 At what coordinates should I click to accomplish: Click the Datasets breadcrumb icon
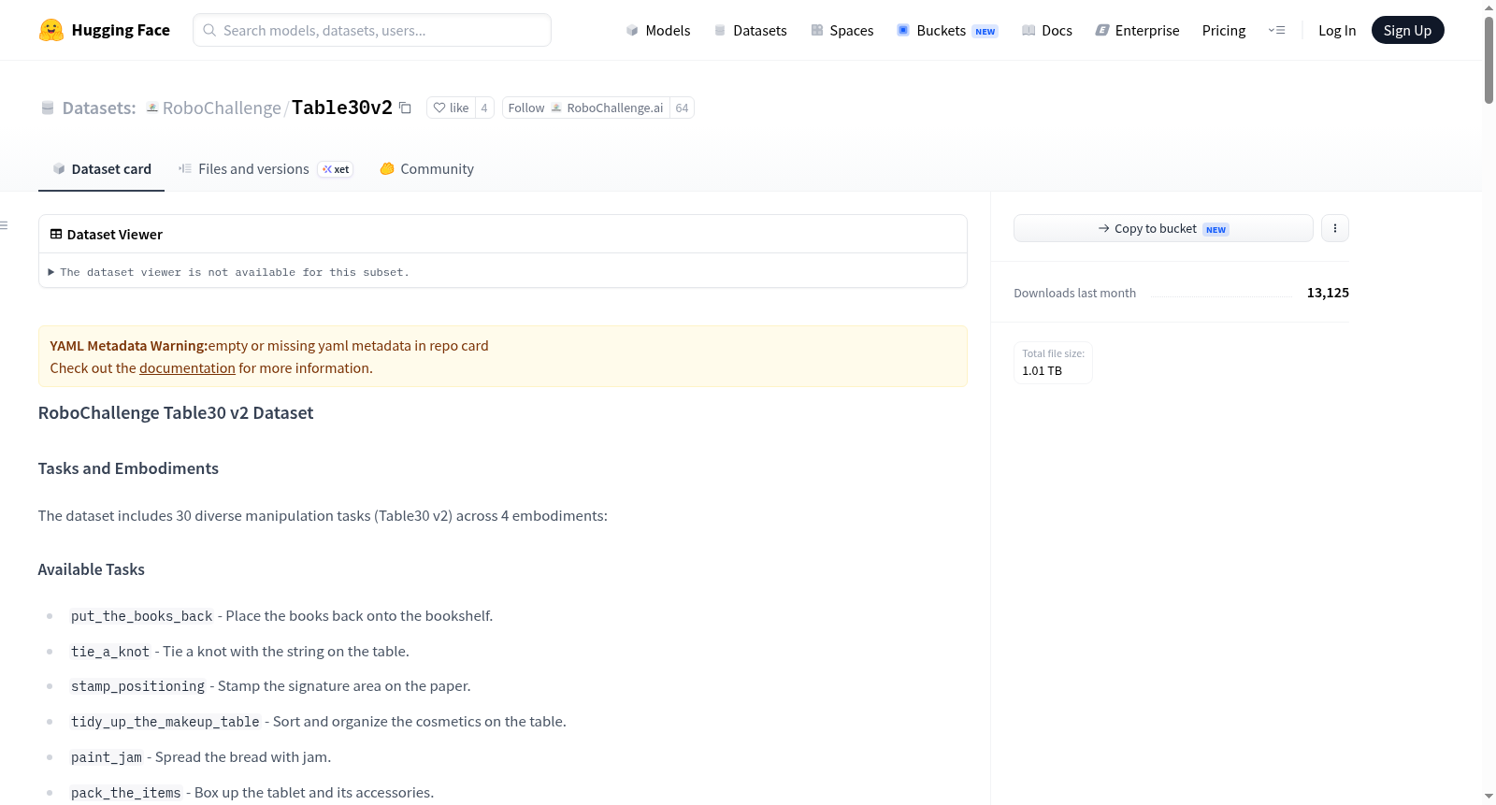pos(48,108)
